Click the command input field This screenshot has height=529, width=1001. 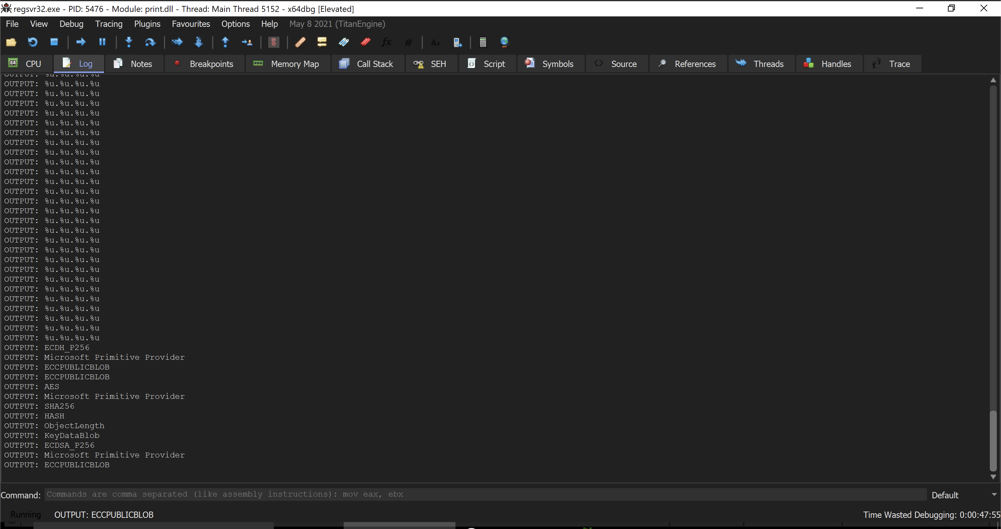tap(485, 494)
